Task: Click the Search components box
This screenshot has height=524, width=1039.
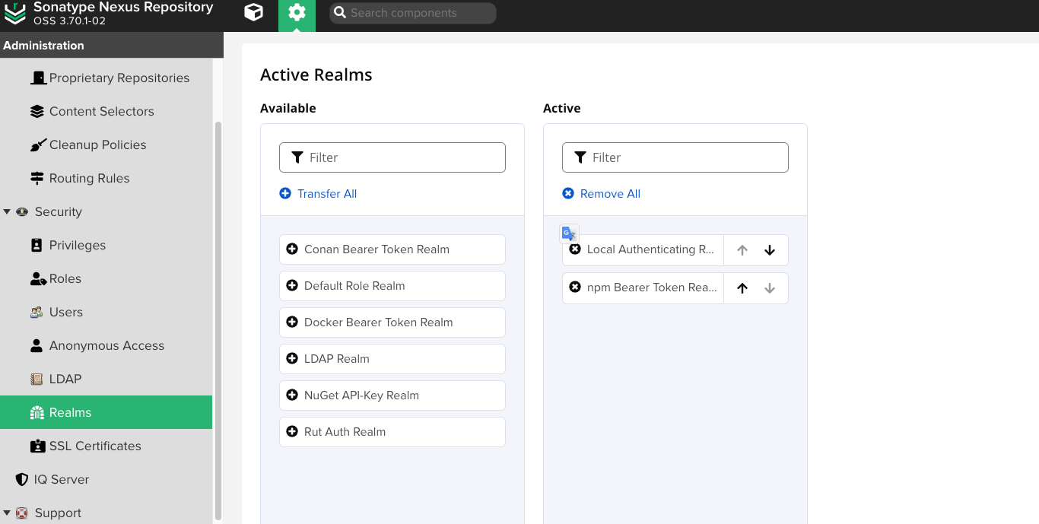Action: (412, 13)
